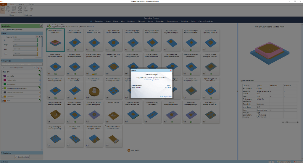The image size is (303, 163).
Task: Click arrow icon on Narrowband keyword row
Action: point(40,84)
